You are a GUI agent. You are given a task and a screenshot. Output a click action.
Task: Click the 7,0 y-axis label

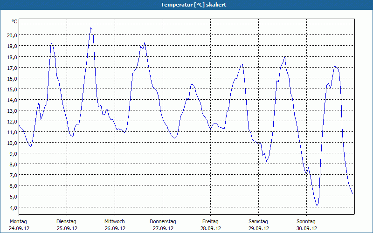click(13, 175)
